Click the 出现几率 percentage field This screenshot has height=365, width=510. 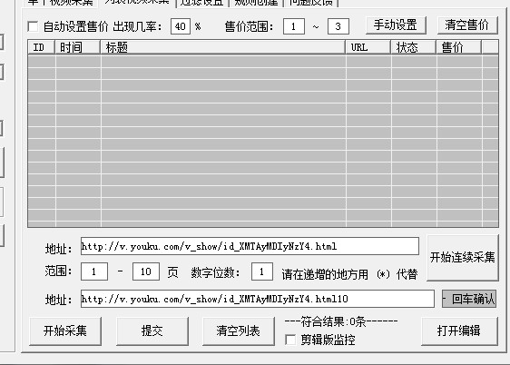pos(181,26)
